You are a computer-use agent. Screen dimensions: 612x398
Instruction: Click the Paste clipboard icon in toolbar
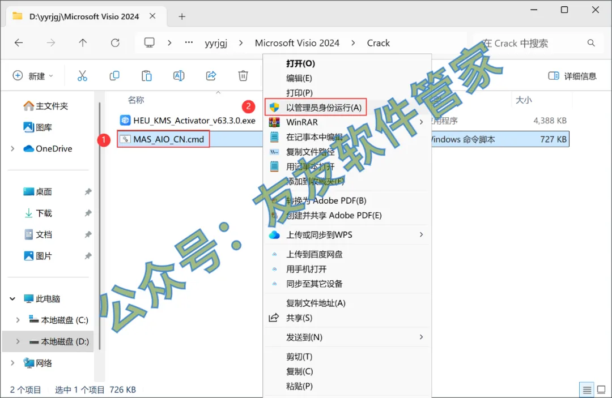(147, 76)
